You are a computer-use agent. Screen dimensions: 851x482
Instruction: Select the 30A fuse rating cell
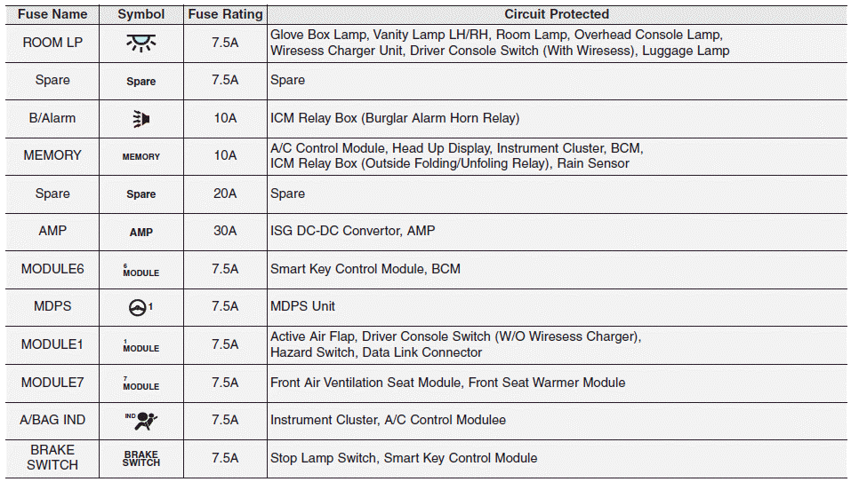click(225, 231)
